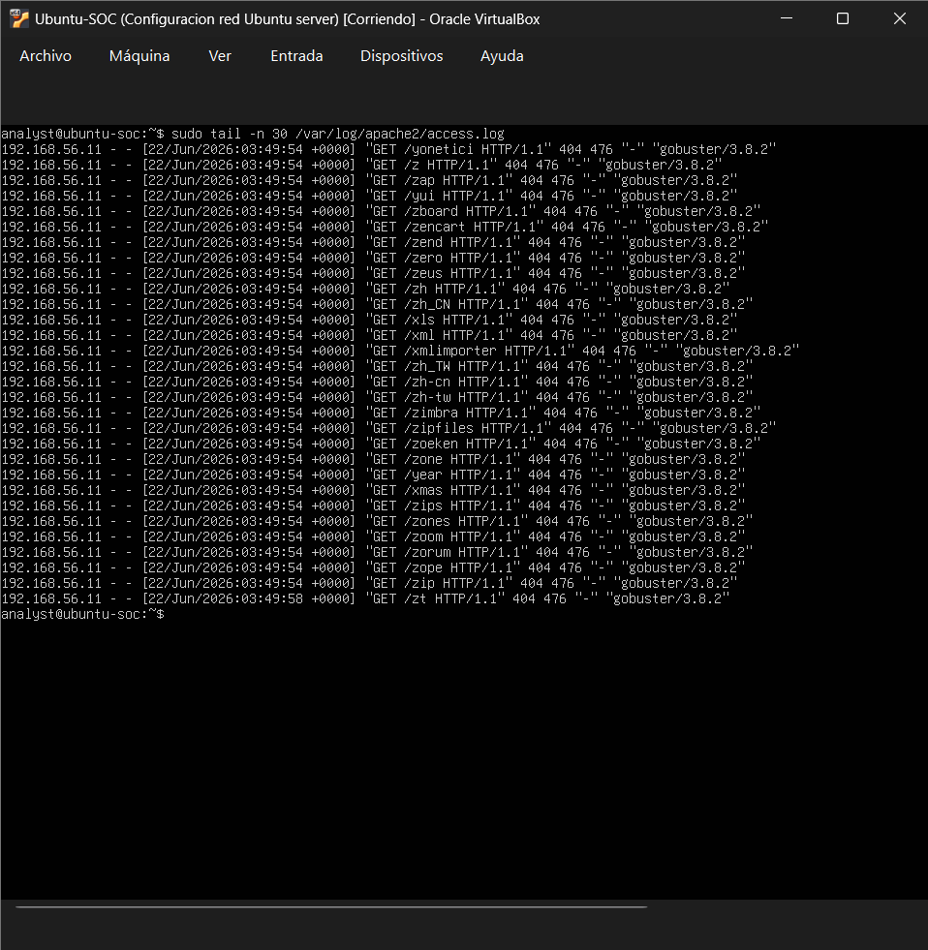Viewport: 928px width, 950px height.
Task: Click the log line with GET /zboard
Action: tap(382, 211)
